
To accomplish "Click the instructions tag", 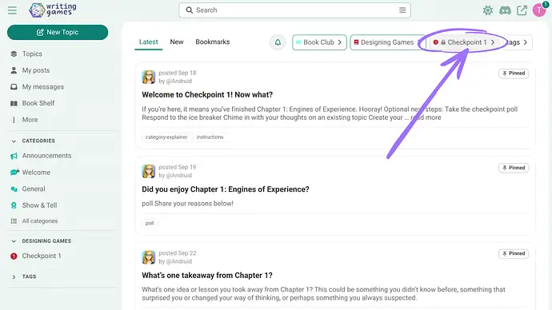I will [x=210, y=137].
